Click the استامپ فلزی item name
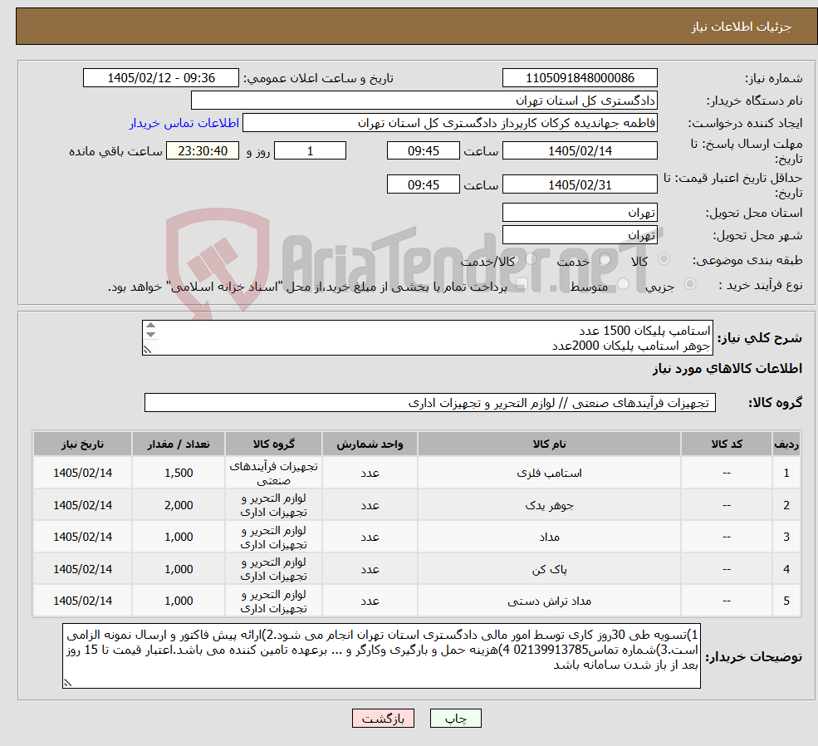This screenshot has height=746, width=818. pos(549,474)
